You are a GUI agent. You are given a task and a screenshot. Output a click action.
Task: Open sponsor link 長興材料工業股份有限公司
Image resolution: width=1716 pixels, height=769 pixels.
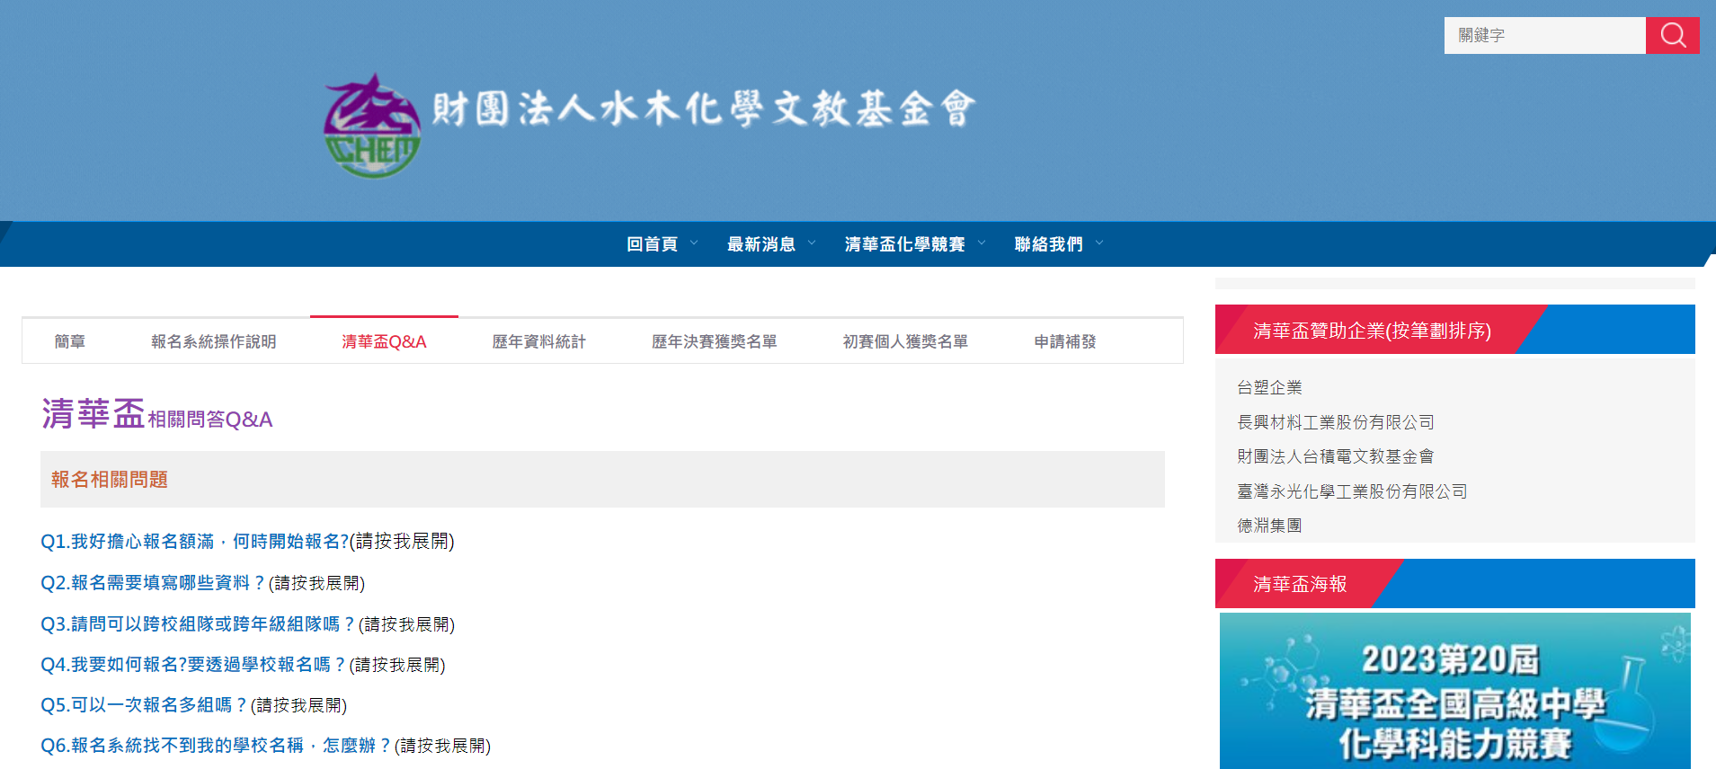click(1335, 422)
